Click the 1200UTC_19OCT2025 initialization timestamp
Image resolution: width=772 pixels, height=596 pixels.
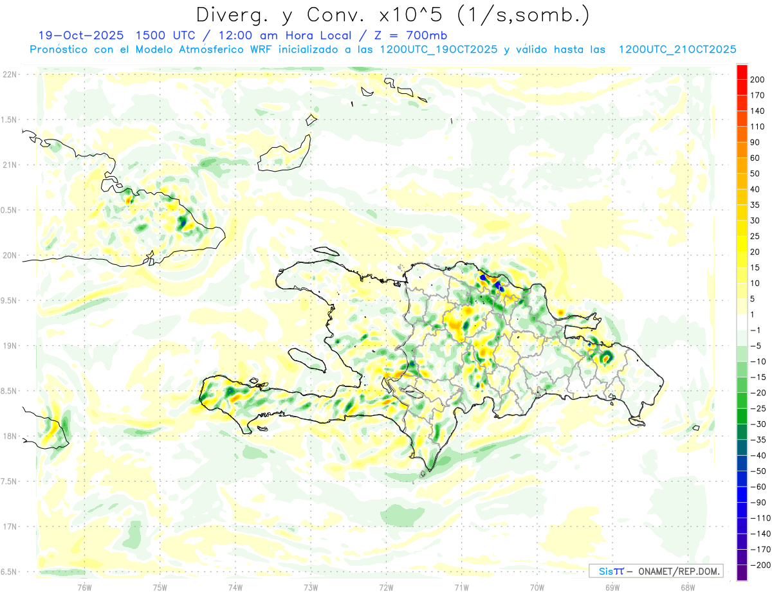point(437,50)
